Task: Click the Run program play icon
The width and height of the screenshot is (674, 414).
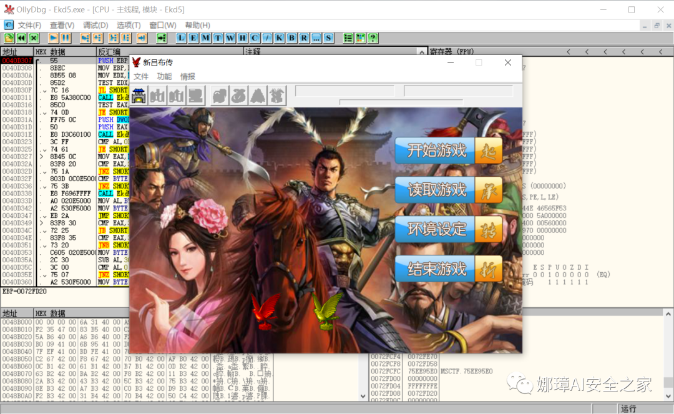Action: 53,38
